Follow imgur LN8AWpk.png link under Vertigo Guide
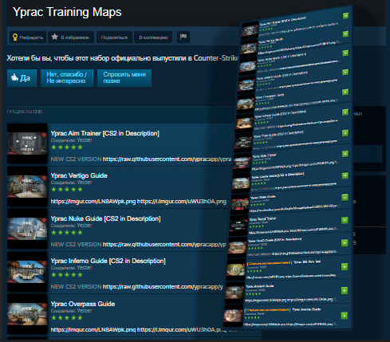The height and width of the screenshot is (342, 390). coord(93,202)
